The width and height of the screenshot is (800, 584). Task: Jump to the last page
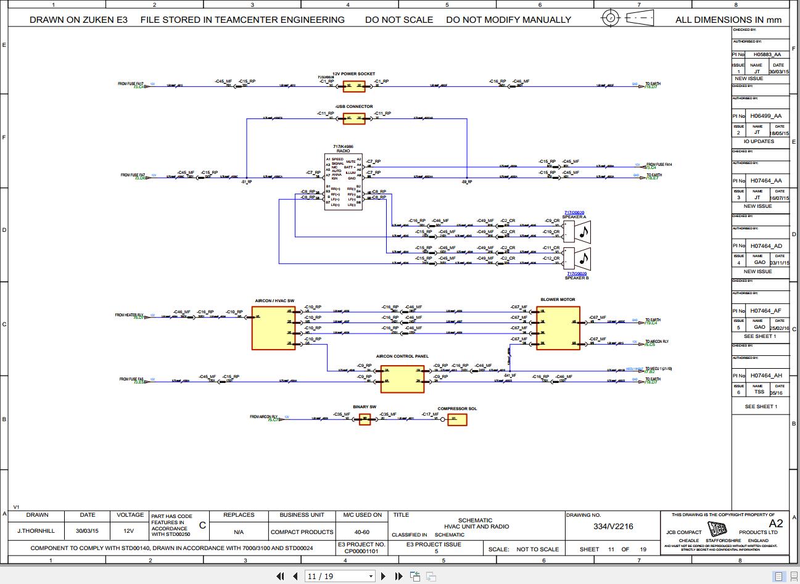point(398,576)
